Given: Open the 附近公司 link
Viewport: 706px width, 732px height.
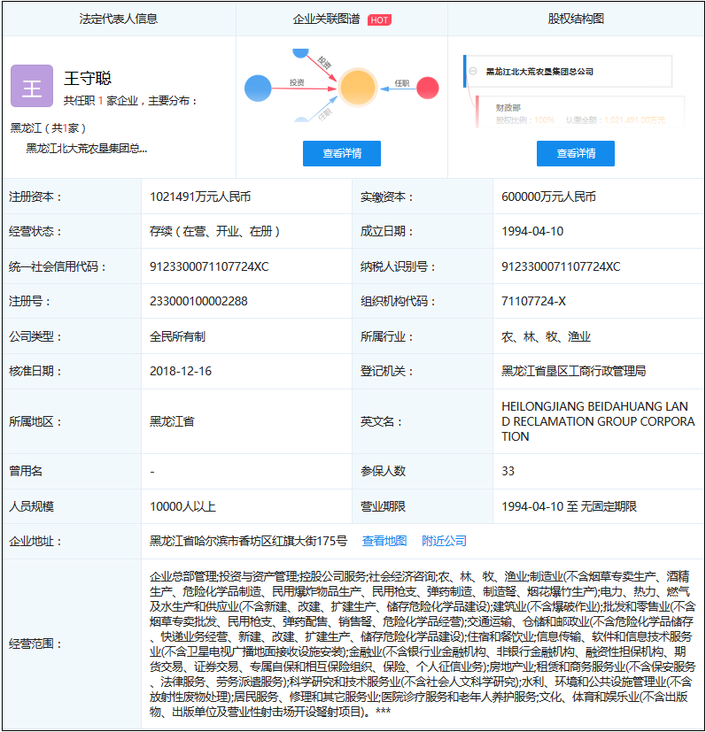Looking at the screenshot, I should coord(444,541).
